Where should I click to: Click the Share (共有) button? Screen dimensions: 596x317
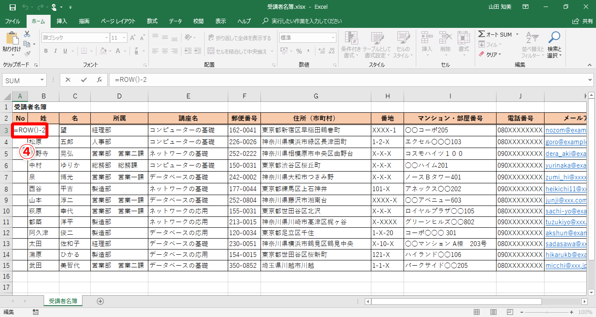(x=583, y=21)
